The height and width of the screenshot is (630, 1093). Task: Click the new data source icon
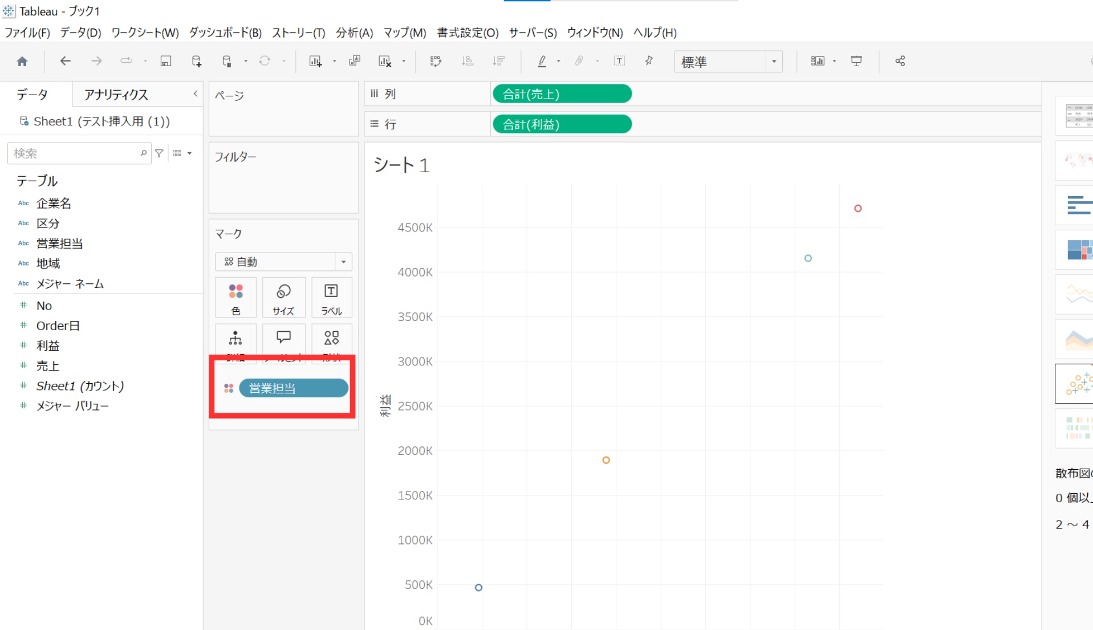point(197,61)
